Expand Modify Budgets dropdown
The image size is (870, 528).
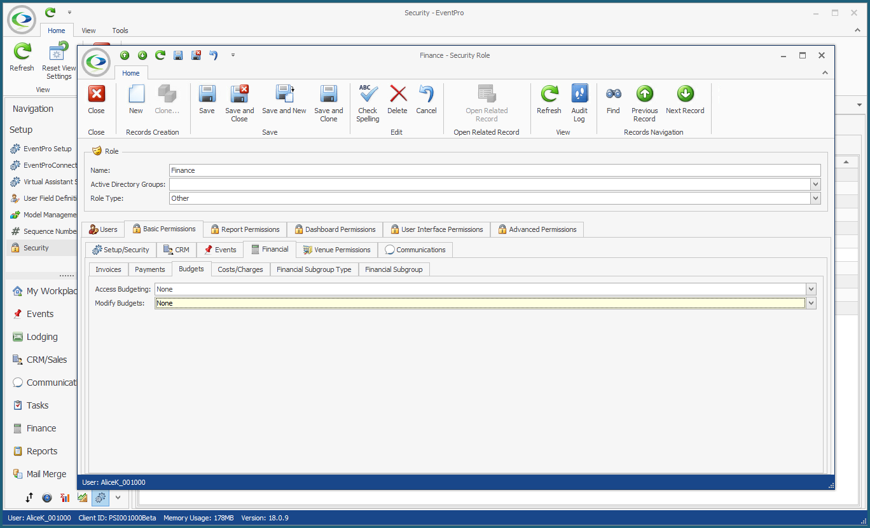pos(811,303)
